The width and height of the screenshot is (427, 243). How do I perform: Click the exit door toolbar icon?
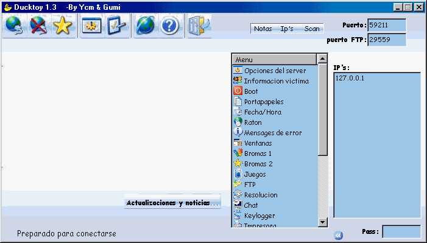[x=199, y=26]
